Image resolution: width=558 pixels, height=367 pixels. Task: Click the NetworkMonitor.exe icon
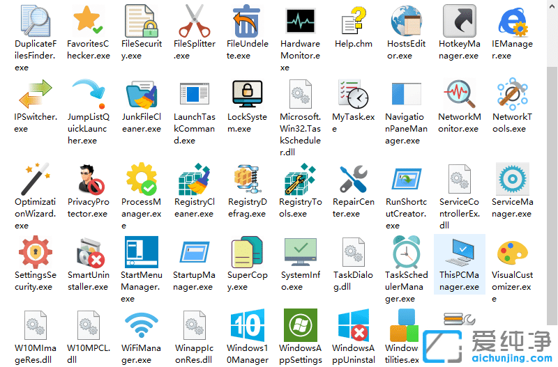459,94
